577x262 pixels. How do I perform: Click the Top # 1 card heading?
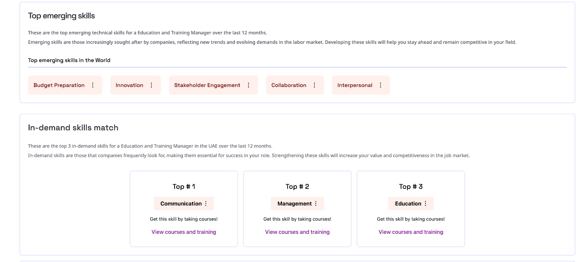(x=184, y=186)
